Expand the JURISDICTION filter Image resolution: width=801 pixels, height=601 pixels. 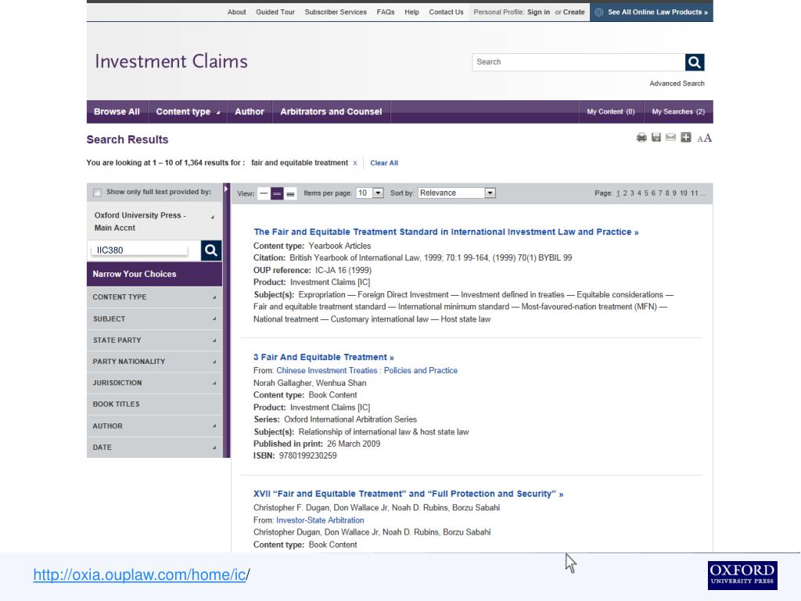[154, 383]
